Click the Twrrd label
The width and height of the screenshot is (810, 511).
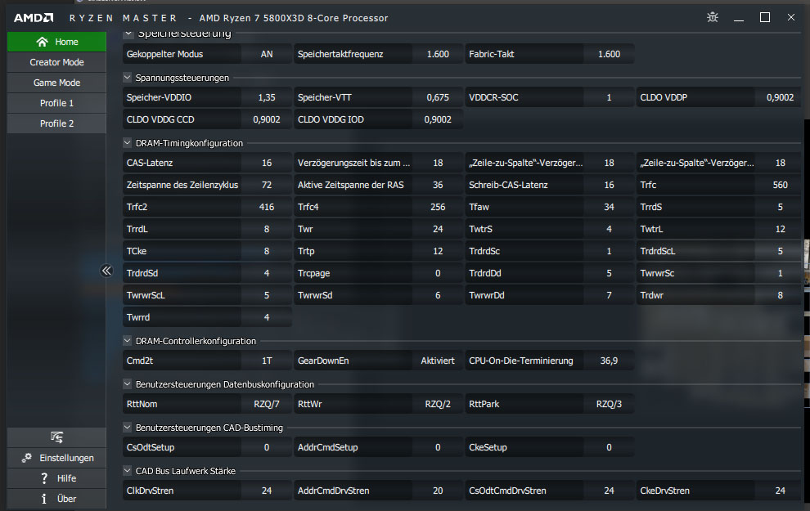[x=138, y=317]
